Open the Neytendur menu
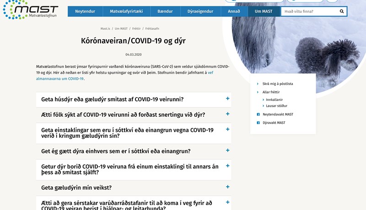 [85, 11]
